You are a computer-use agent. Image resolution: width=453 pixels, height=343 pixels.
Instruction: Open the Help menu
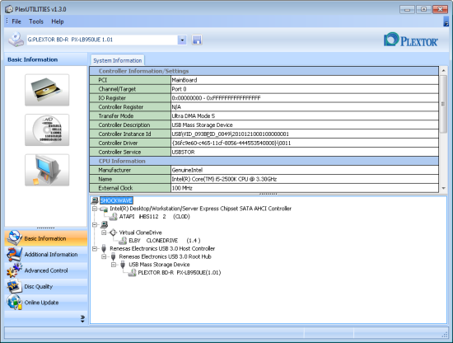click(58, 21)
